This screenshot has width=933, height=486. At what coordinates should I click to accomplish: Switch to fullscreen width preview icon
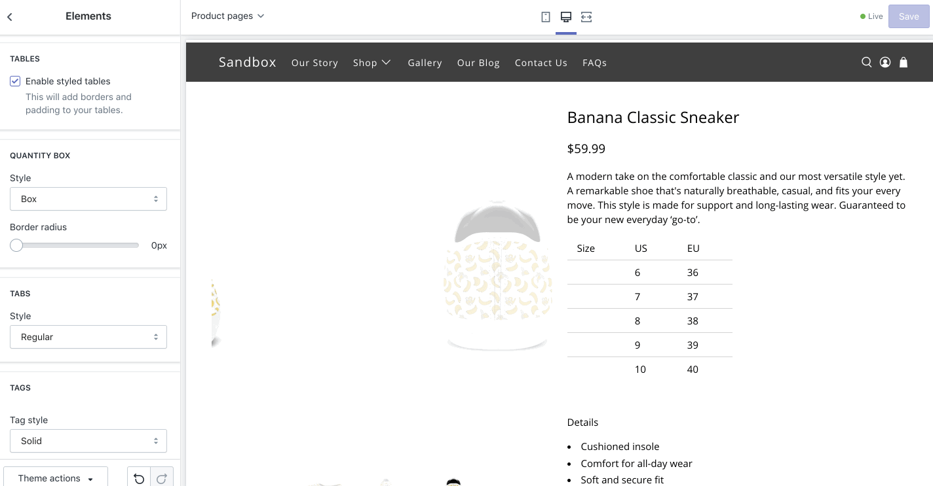point(586,17)
